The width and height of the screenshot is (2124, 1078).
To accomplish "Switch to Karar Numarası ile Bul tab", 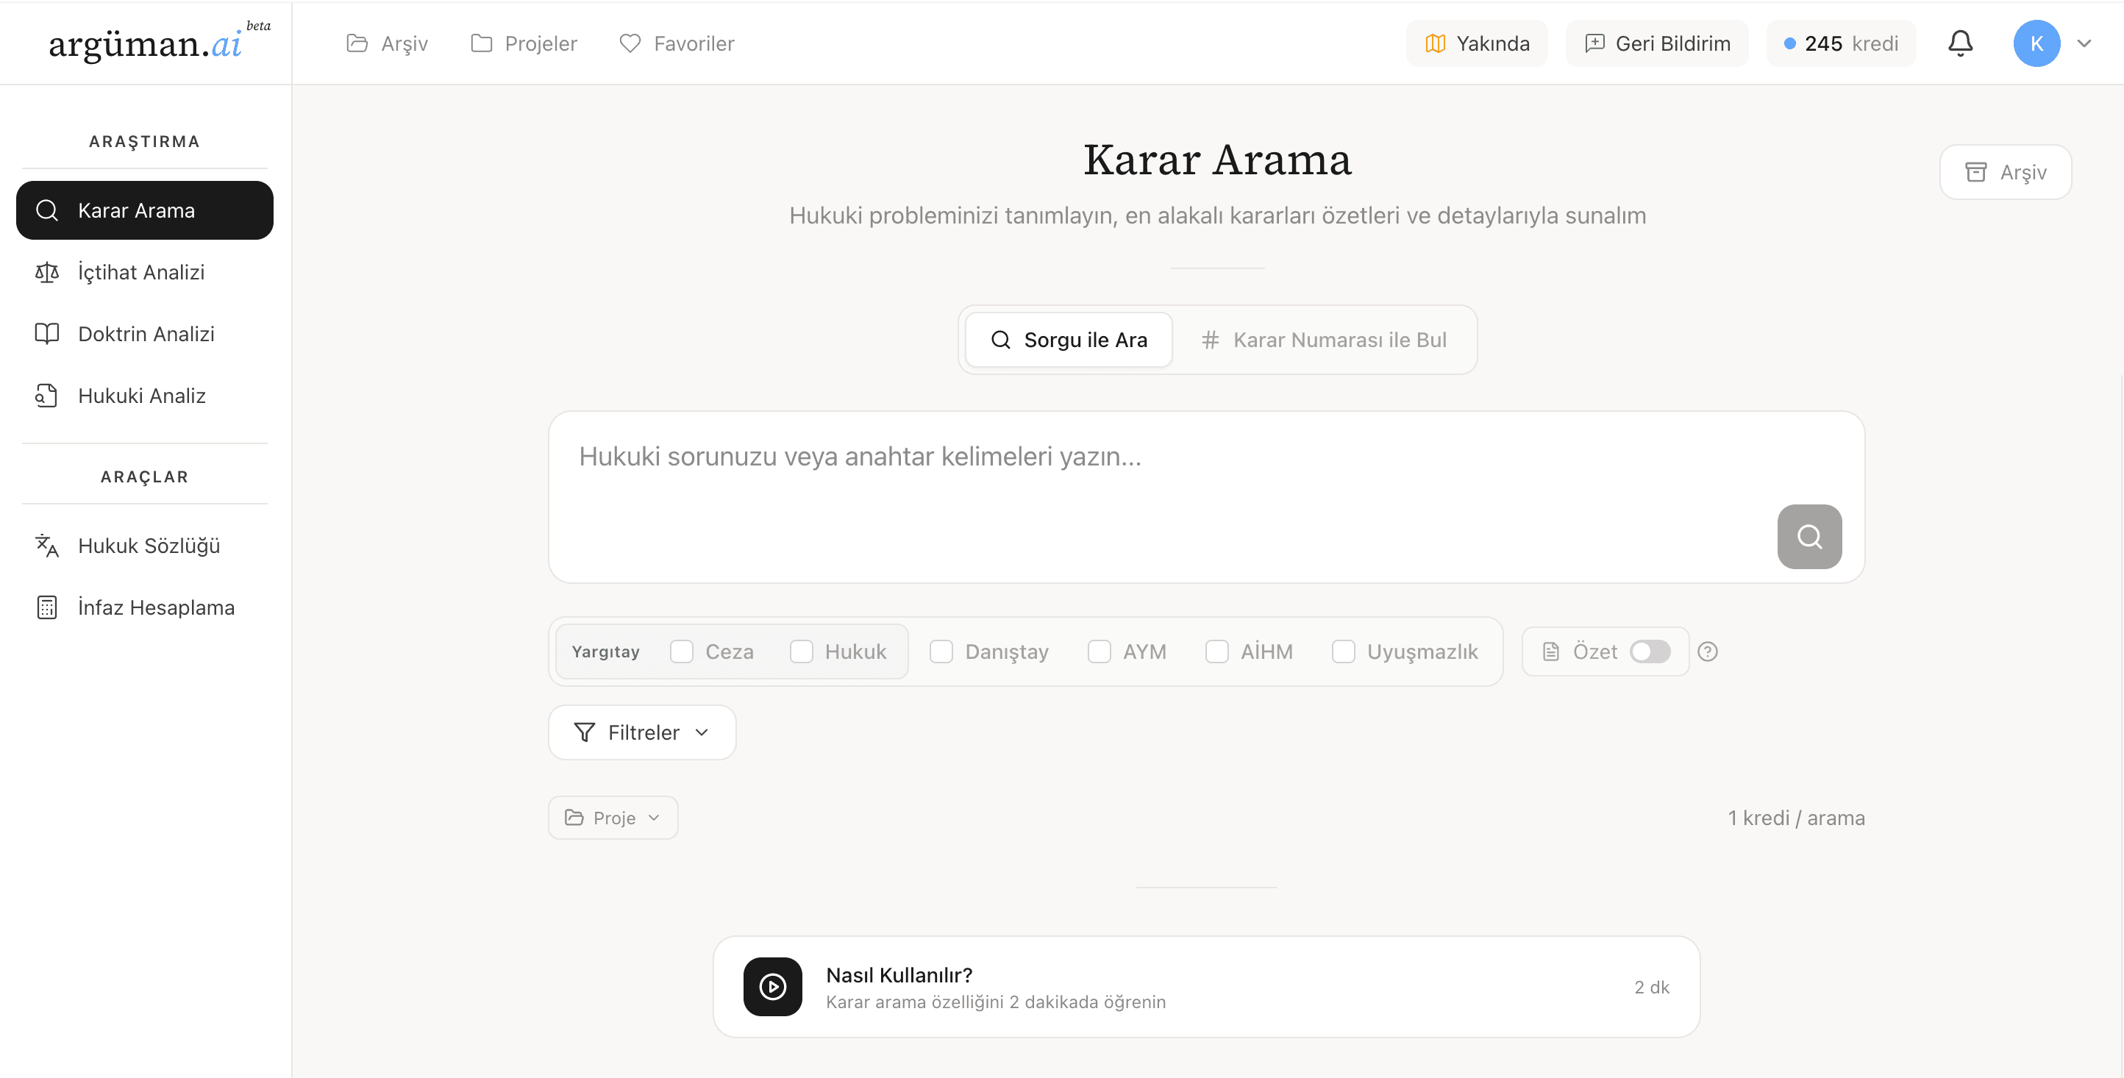I will 1323,340.
